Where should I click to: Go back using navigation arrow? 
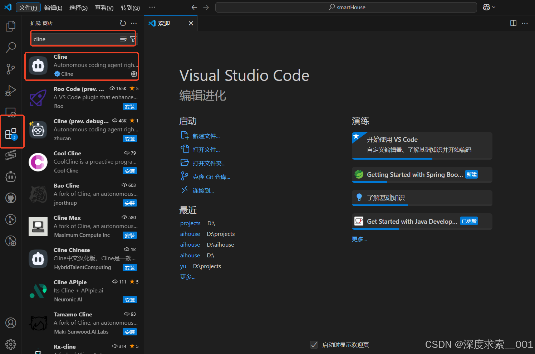coord(194,8)
